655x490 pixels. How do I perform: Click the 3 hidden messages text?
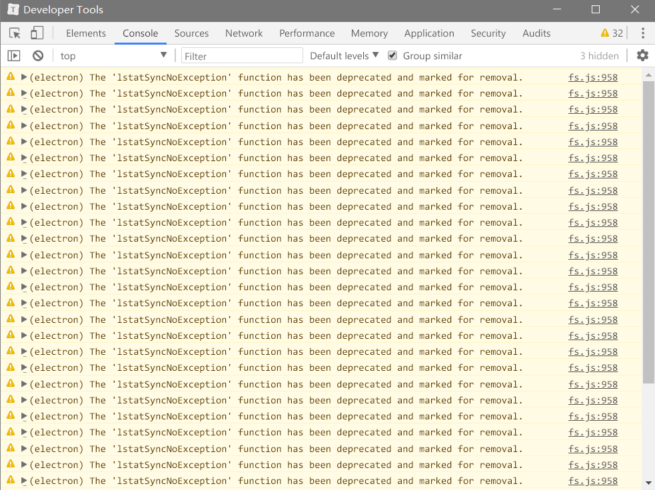(599, 56)
